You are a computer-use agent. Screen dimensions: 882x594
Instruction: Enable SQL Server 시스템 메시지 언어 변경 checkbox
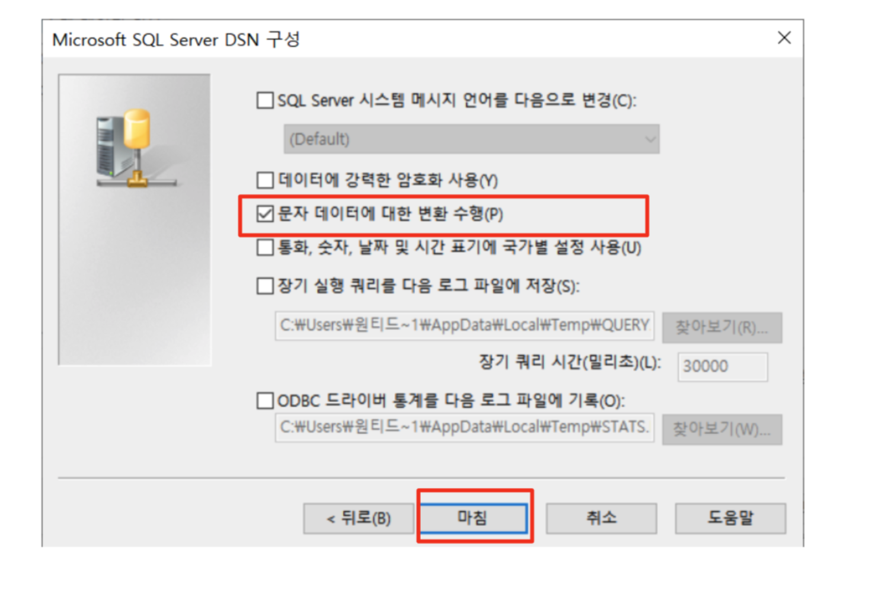coord(265,100)
